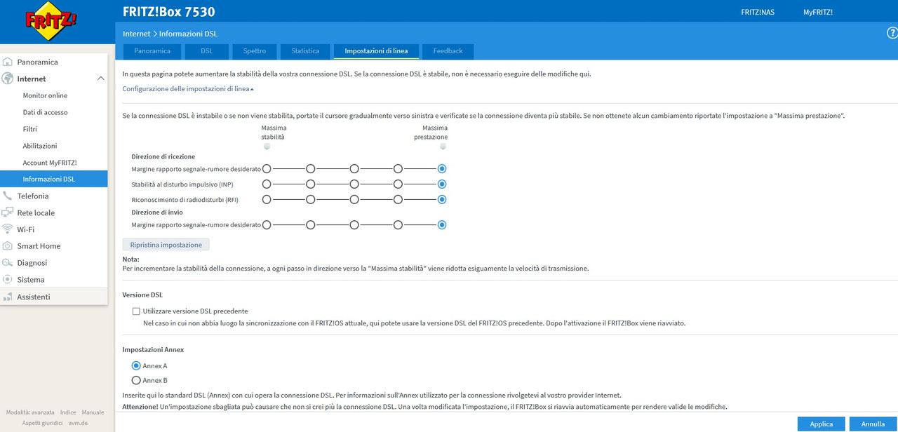
Task: Select fourth option for send SNR margin
Action: 398,225
